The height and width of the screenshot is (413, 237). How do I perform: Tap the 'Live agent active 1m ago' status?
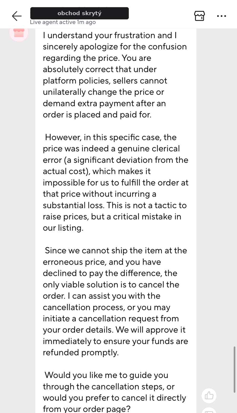63,22
